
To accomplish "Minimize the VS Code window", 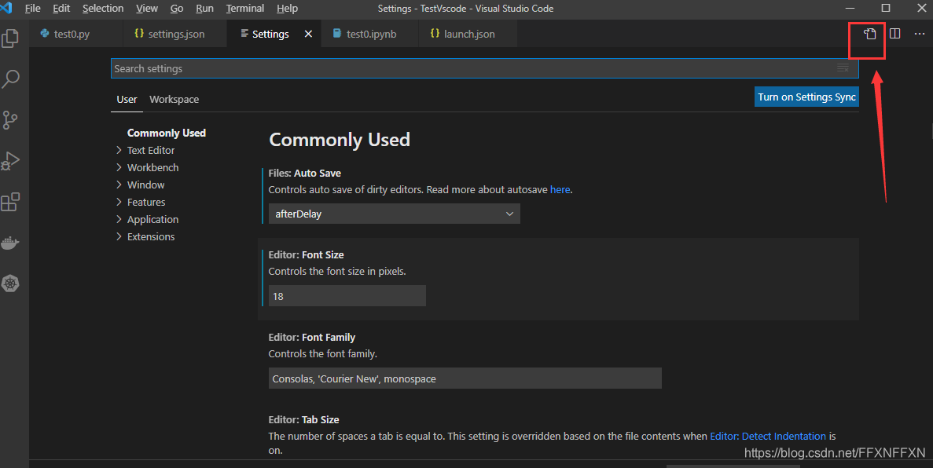I will 850,9.
